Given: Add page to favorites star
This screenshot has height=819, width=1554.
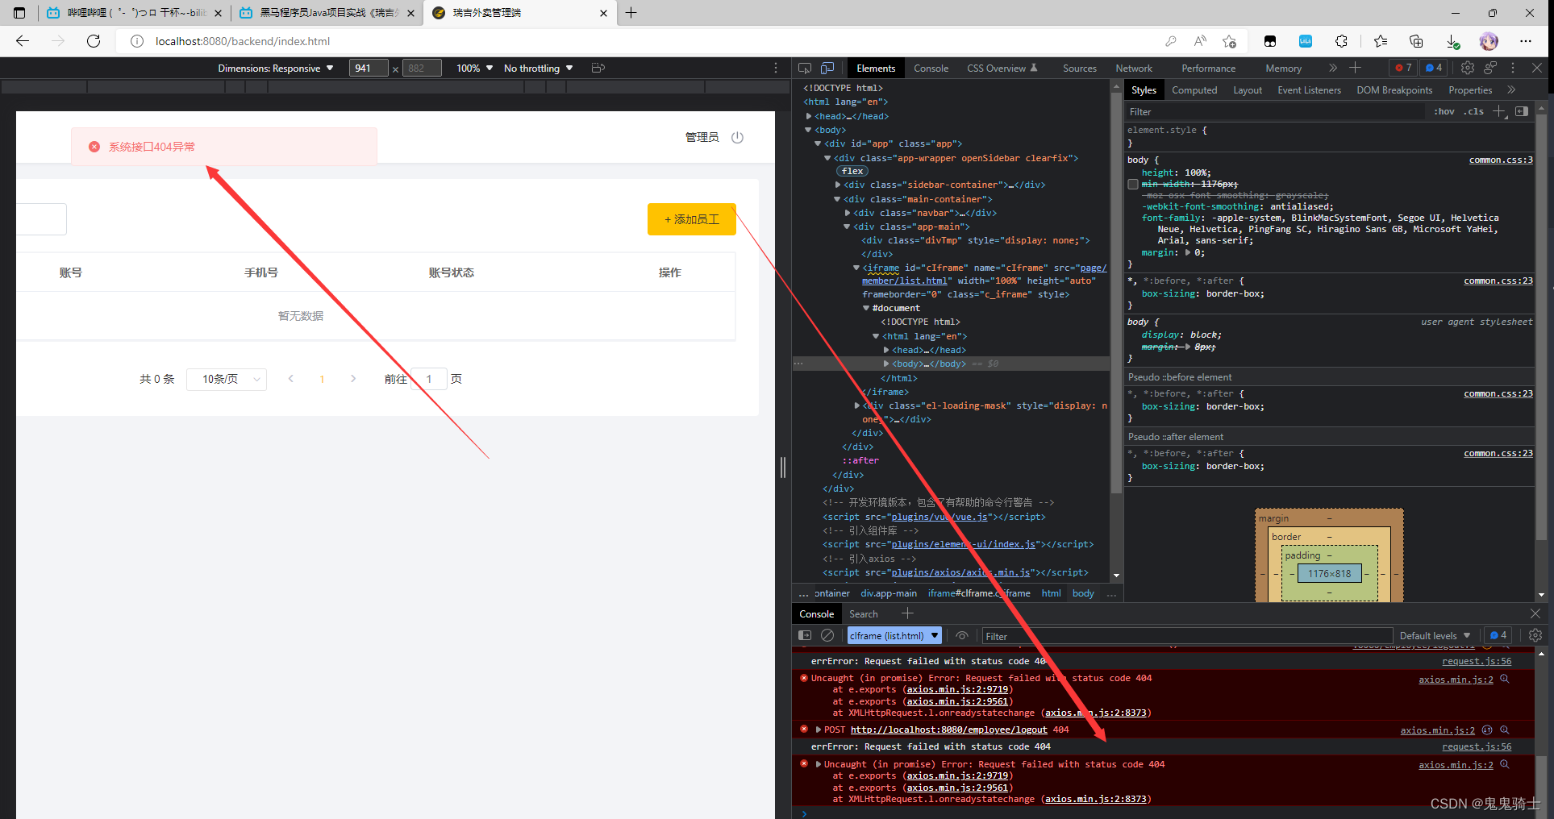Looking at the screenshot, I should click(1229, 41).
